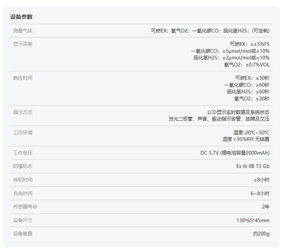Click the 温度-20℃~50℃ value
283x252 pixels.
pyautogui.click(x=251, y=132)
